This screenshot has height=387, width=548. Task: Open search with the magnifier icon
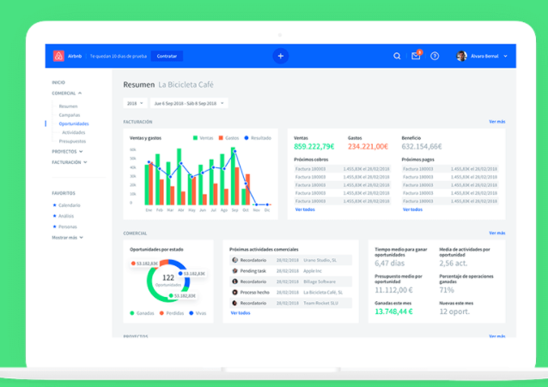coord(397,56)
